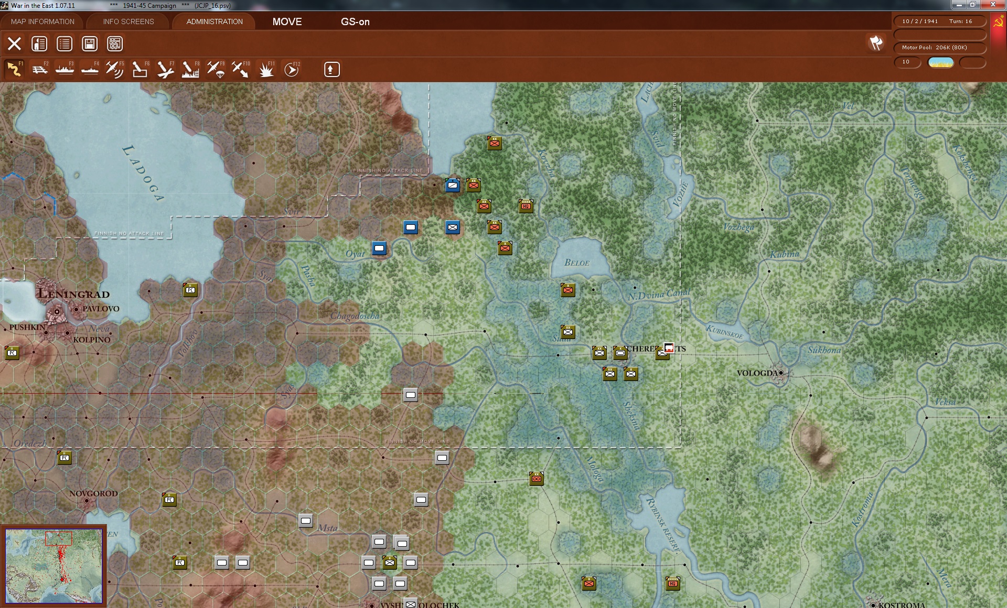Open the commander report icon with person and list
The height and width of the screenshot is (608, 1007).
[39, 44]
